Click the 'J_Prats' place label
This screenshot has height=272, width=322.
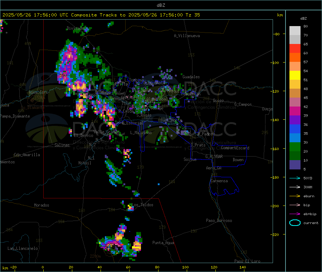tap(198, 145)
